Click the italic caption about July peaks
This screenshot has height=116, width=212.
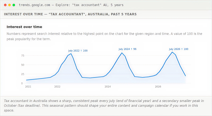(104, 106)
